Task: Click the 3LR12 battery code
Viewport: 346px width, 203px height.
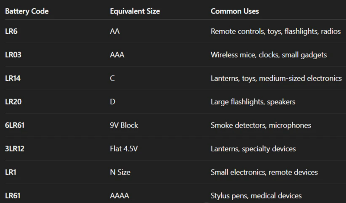Action: point(15,149)
